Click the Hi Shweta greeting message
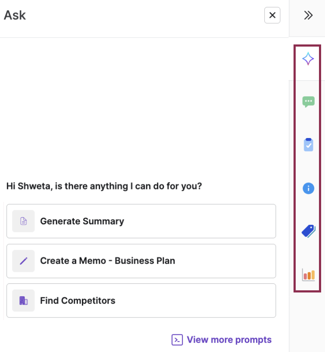 (x=104, y=187)
